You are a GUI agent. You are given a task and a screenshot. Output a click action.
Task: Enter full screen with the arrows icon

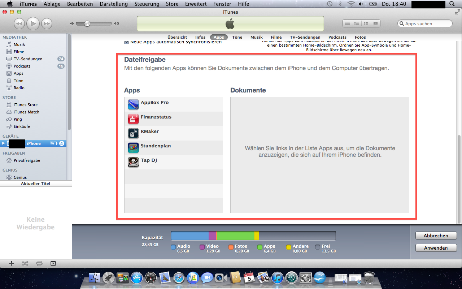[457, 12]
